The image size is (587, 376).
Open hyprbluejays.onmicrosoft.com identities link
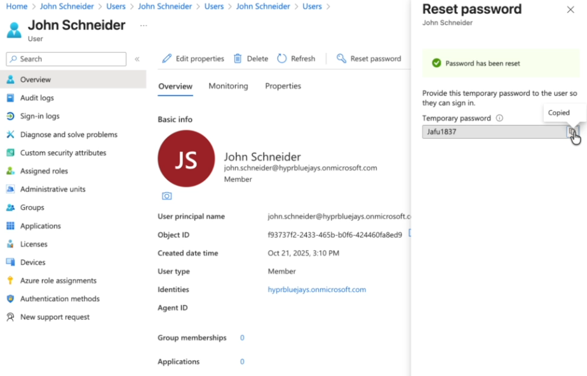(316, 290)
